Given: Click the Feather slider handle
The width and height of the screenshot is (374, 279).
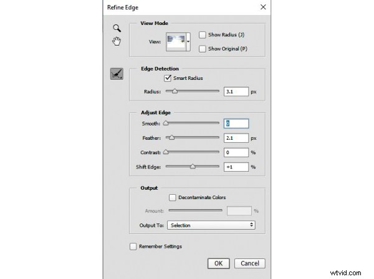Looking at the screenshot, I should (x=171, y=137).
